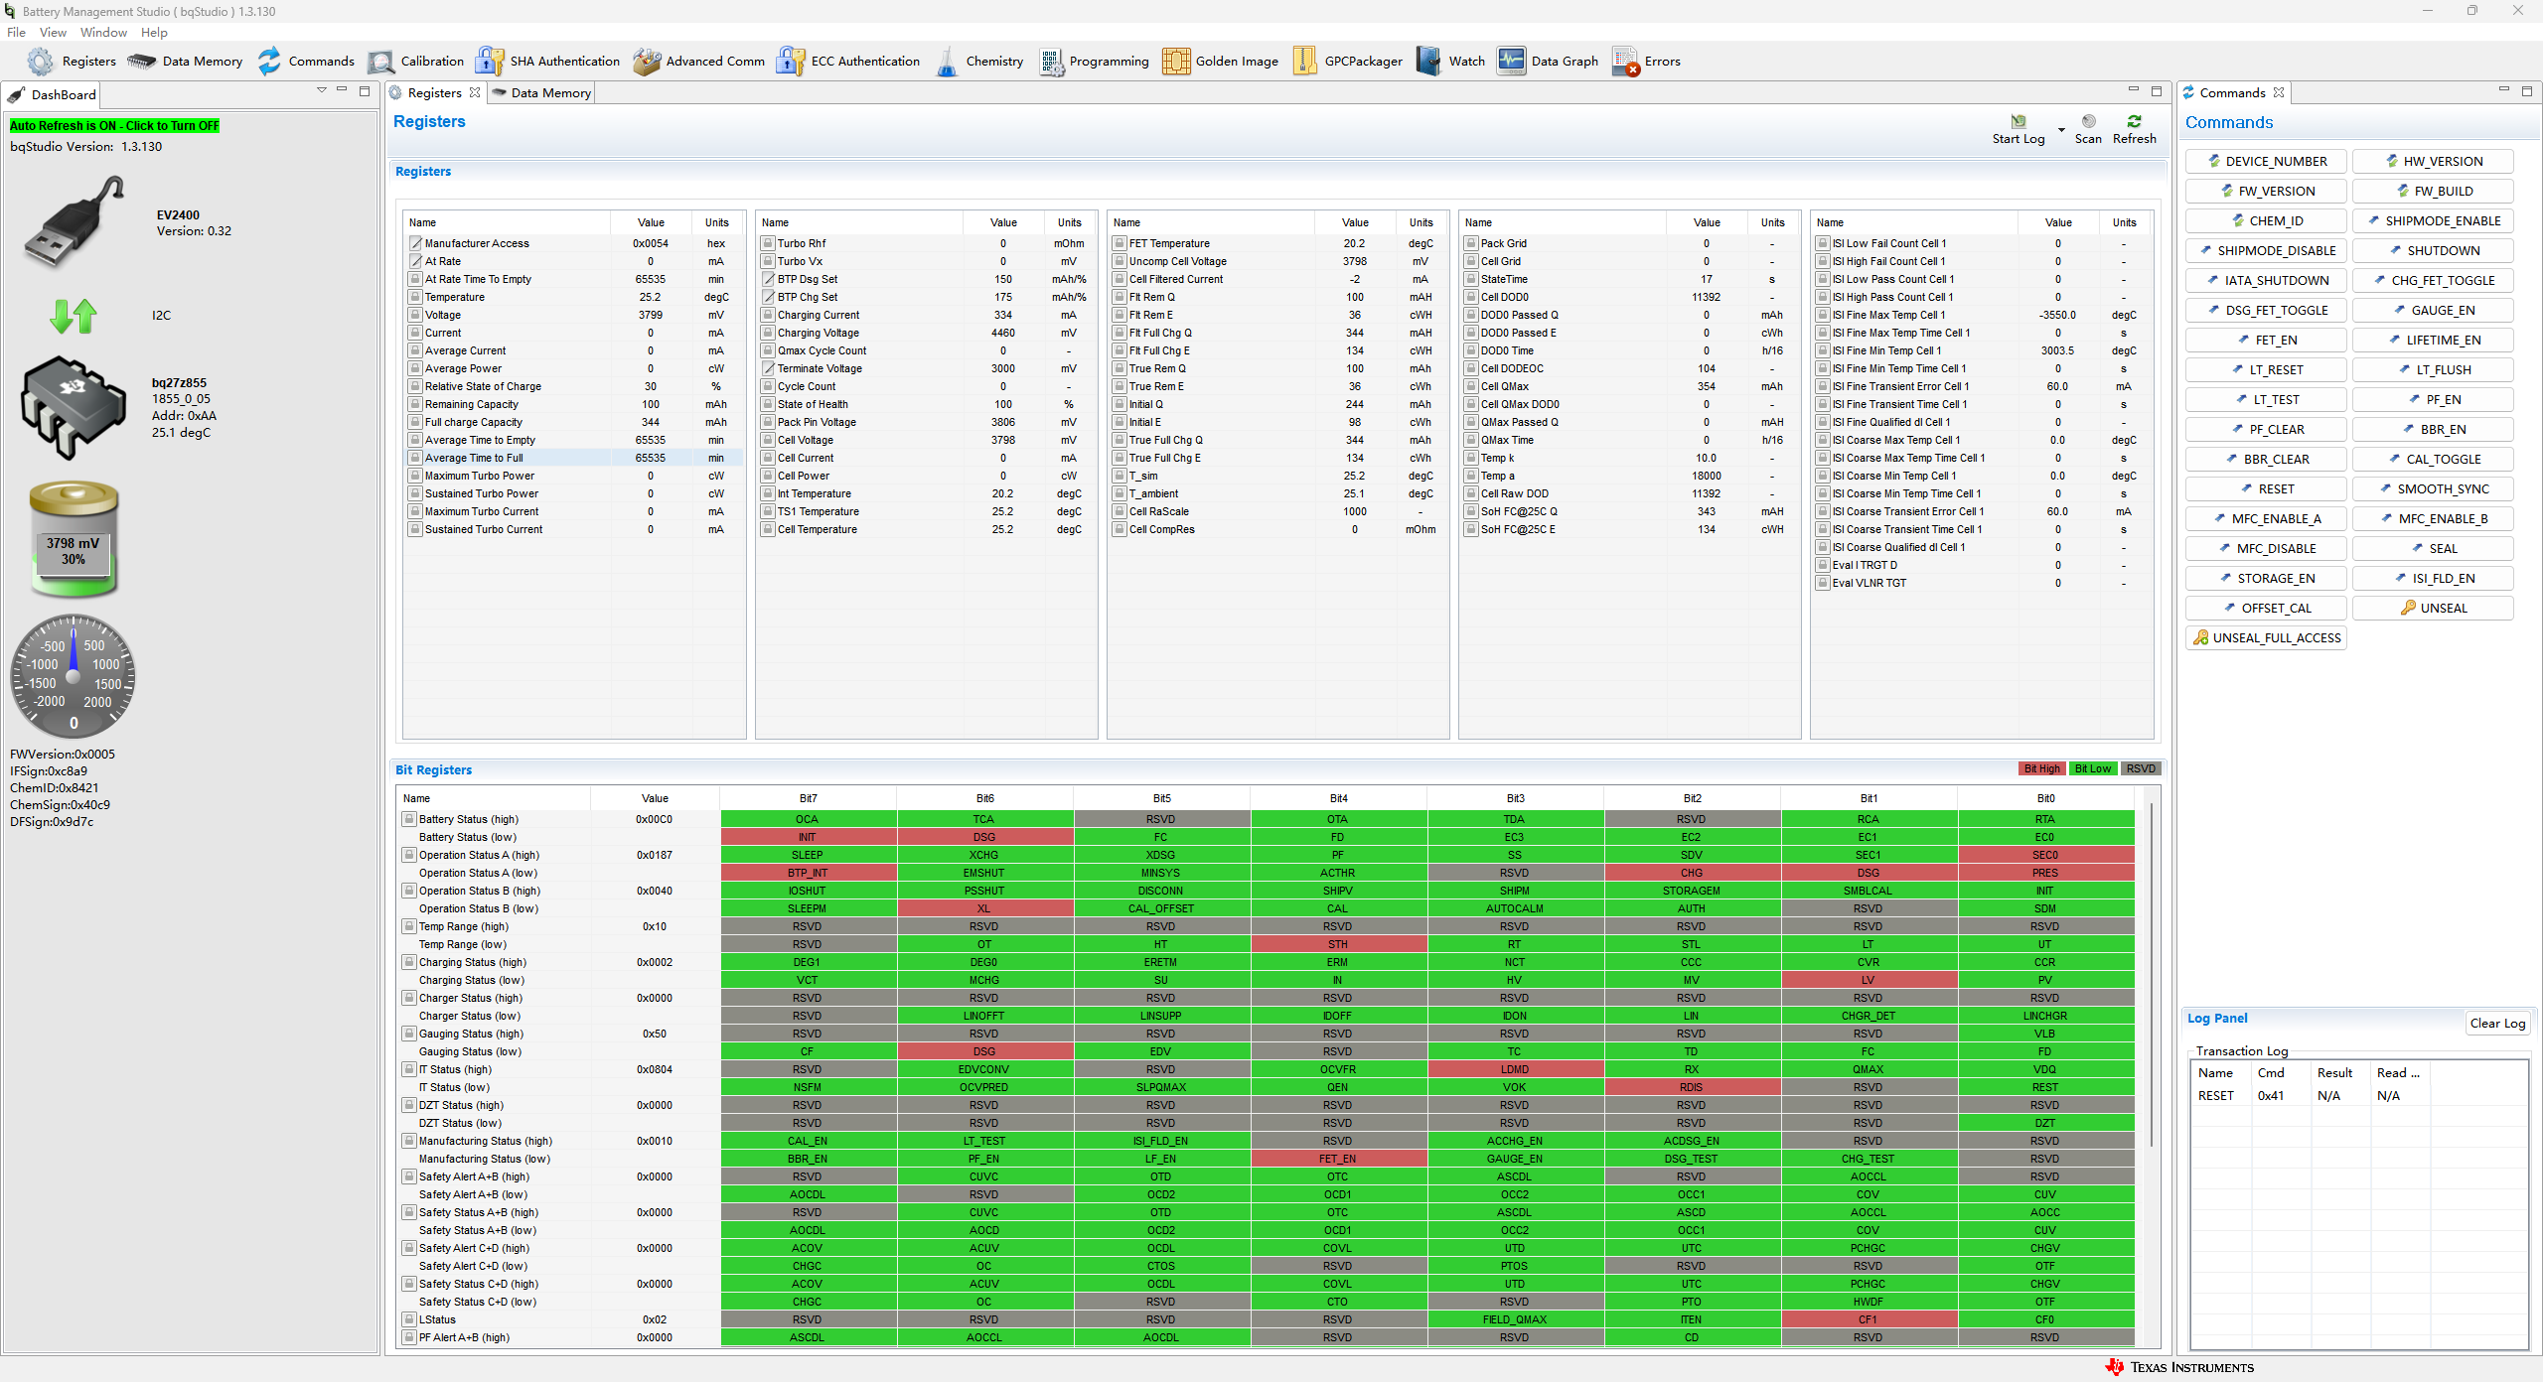Open the Data Memory chip icon
The image size is (2543, 1382).
point(141,62)
